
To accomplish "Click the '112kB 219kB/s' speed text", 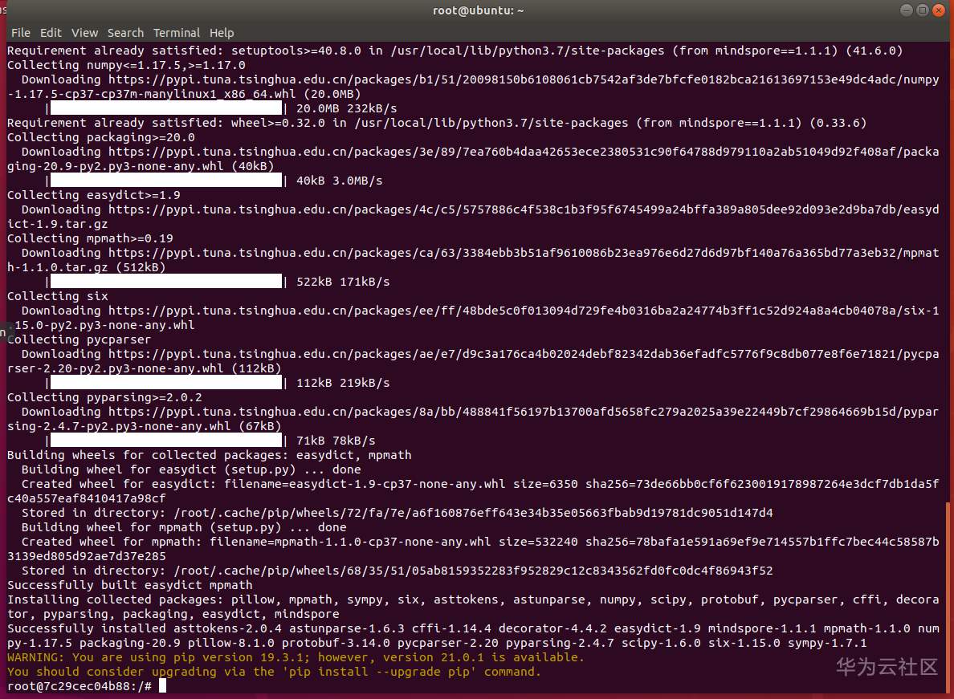I will click(343, 383).
